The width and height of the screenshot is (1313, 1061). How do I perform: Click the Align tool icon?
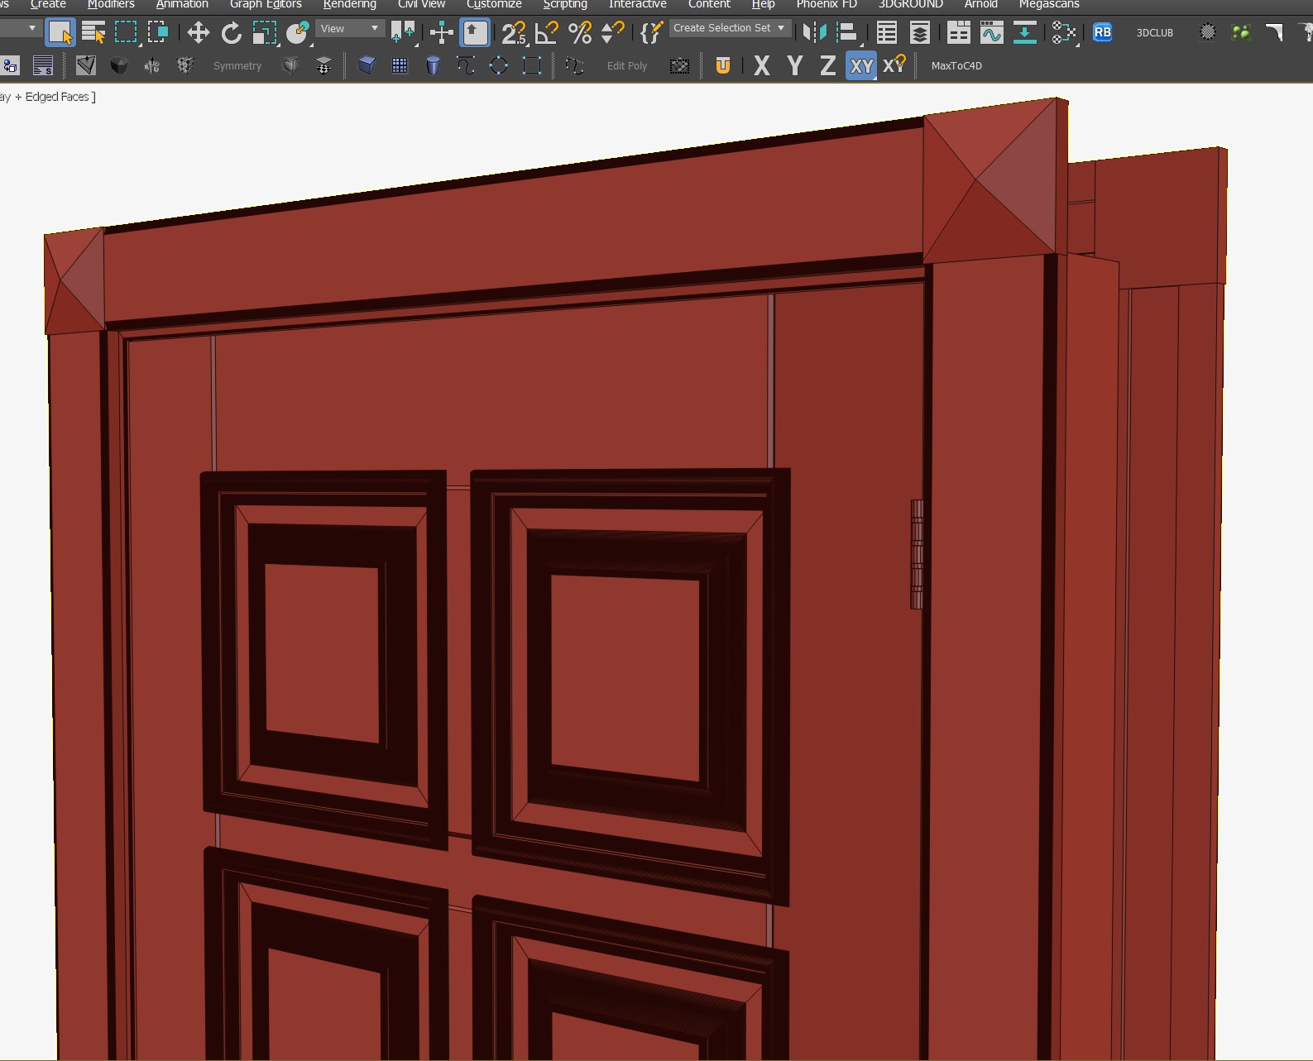tap(847, 33)
